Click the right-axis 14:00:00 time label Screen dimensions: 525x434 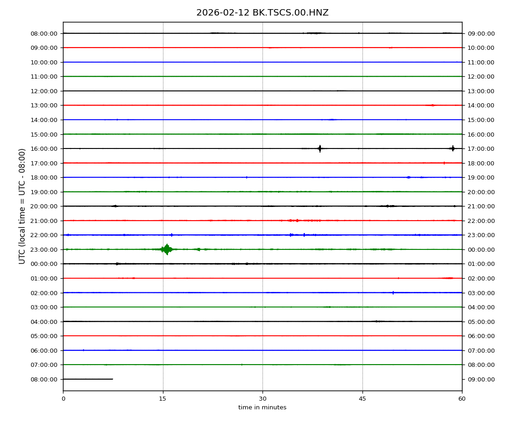[481, 106]
